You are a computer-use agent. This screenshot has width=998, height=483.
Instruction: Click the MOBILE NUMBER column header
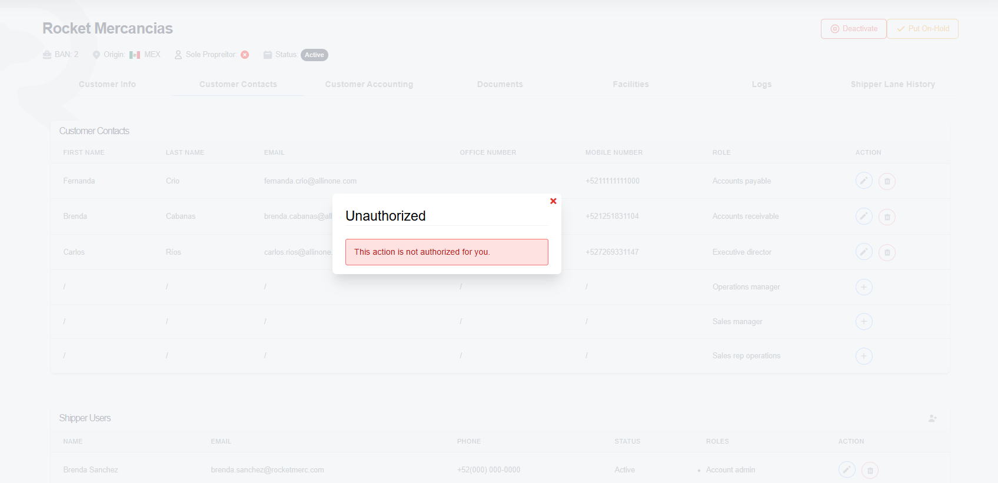coord(614,152)
